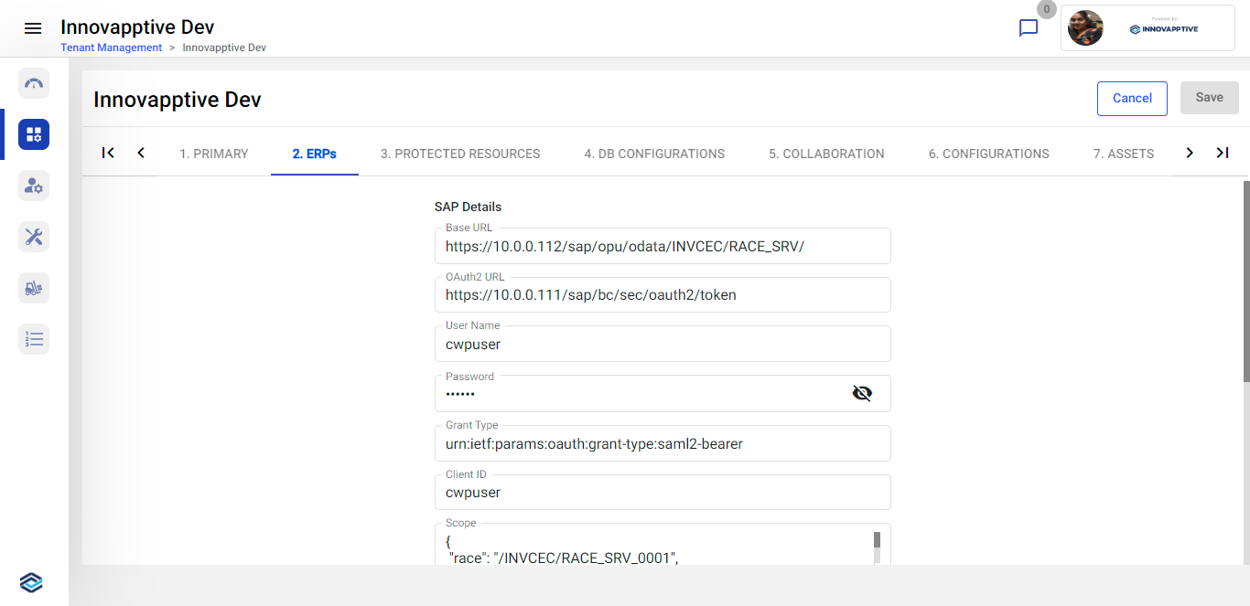Viewport: 1250px width, 606px height.
Task: Focus the Grant Type input field
Action: pyautogui.click(x=663, y=443)
